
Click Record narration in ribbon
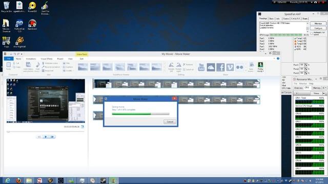point(51,67)
